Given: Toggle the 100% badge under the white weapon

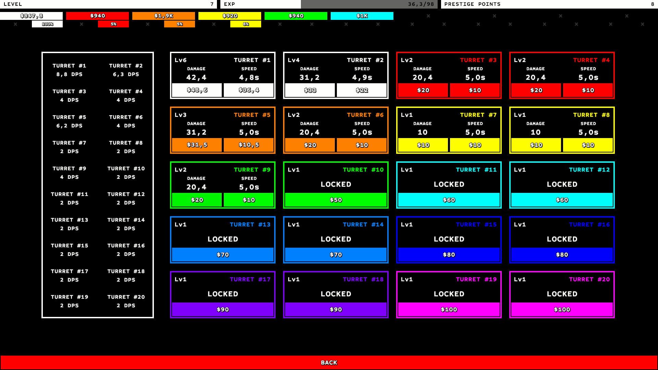Looking at the screenshot, I should (x=47, y=24).
